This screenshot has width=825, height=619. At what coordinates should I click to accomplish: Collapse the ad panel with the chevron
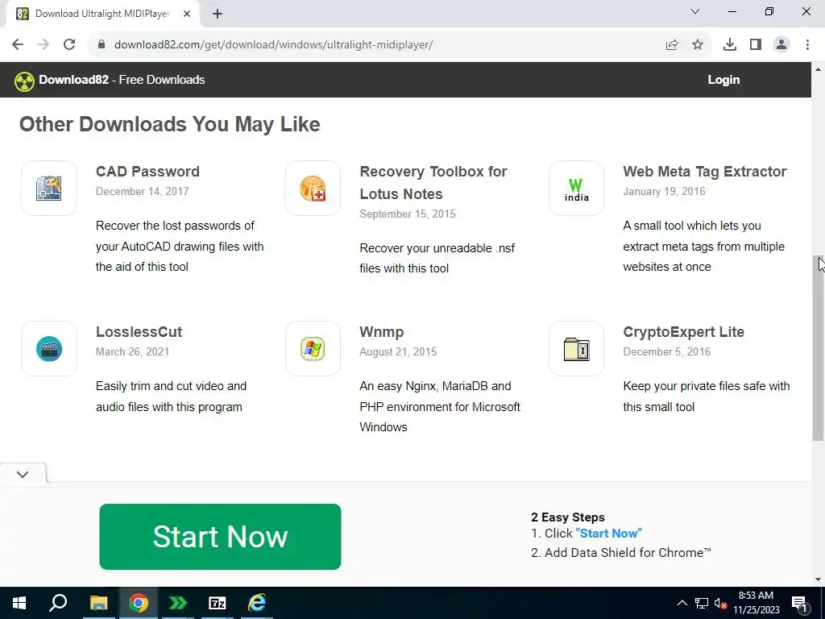23,474
